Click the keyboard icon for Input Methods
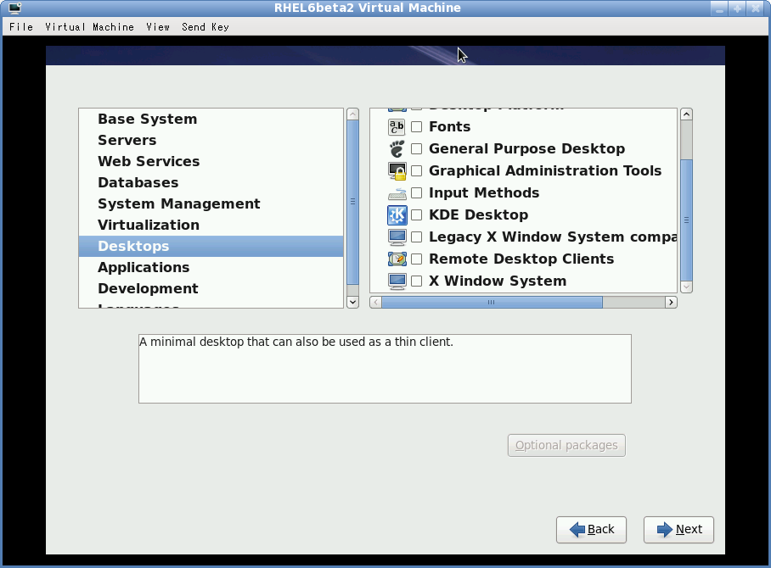Image resolution: width=771 pixels, height=568 pixels. point(397,193)
